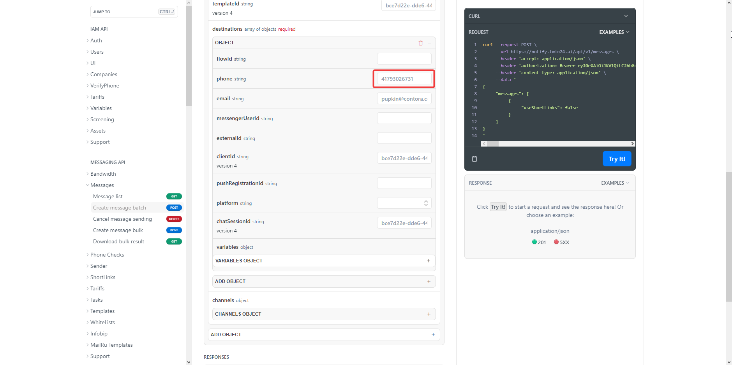Expand the VerifyPhone sidebar section

point(104,86)
